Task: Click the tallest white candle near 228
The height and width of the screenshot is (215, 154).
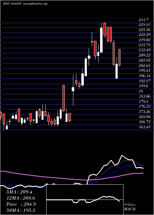Action: pyautogui.click(x=101, y=40)
